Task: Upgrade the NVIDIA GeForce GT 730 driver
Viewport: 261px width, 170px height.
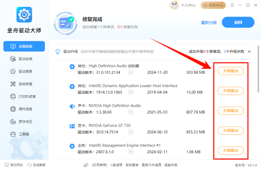Action: [x=230, y=131]
